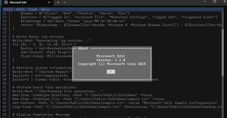Screen dimensions: 227x118
Task: Click the 'return "$timestamp' line
Action: coord(121,25)
